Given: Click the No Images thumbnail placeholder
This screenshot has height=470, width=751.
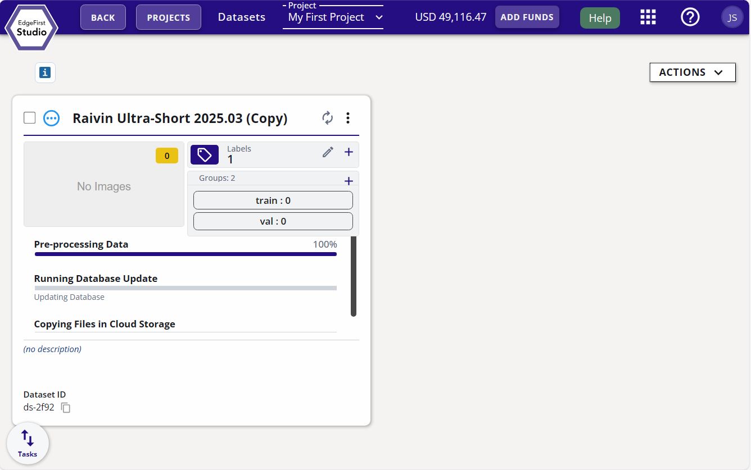Looking at the screenshot, I should (104, 186).
